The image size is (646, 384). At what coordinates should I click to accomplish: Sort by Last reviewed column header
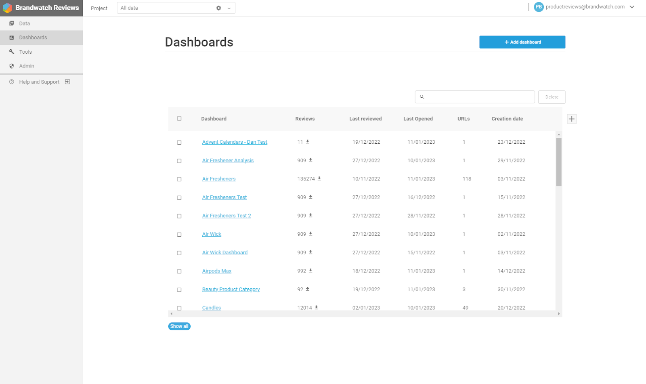tap(365, 119)
